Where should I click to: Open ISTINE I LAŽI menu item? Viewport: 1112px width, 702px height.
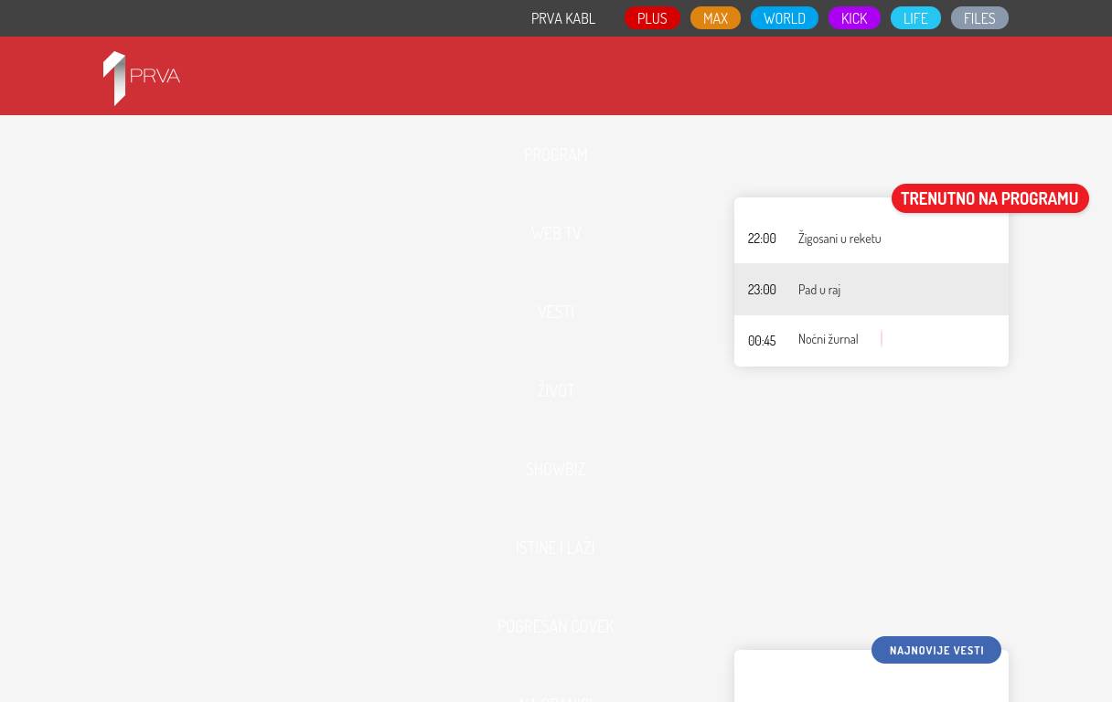pyautogui.click(x=555, y=548)
